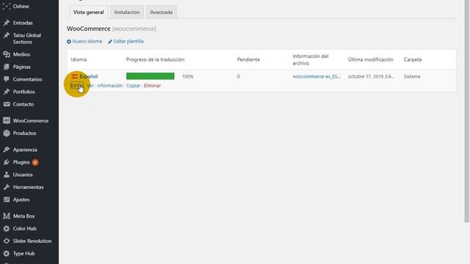Click the page vertical scrollbar
Viewport: 470px width, 264px height.
point(467,111)
